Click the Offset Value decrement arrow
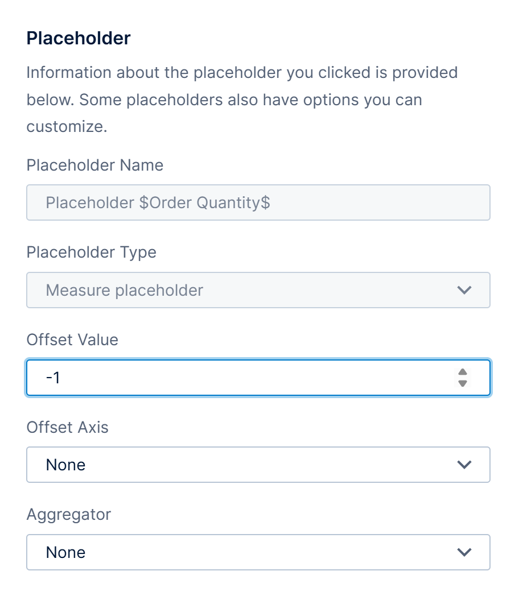523x600 pixels. 463,383
